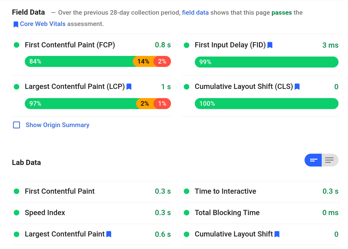This screenshot has height=249, width=348.
Task: Click the bookmark beside lab Largest Contentful Paint
Action: pos(109,234)
